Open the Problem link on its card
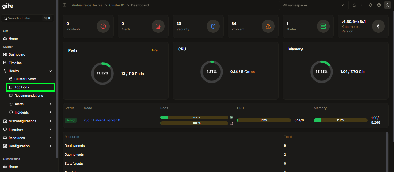The width and height of the screenshot is (394, 172). [x=238, y=29]
